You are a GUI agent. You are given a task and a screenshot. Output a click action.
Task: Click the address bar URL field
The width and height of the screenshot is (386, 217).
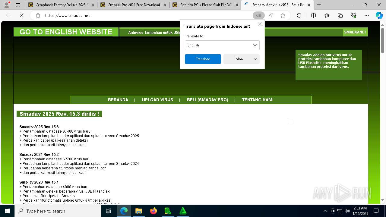coord(148,15)
